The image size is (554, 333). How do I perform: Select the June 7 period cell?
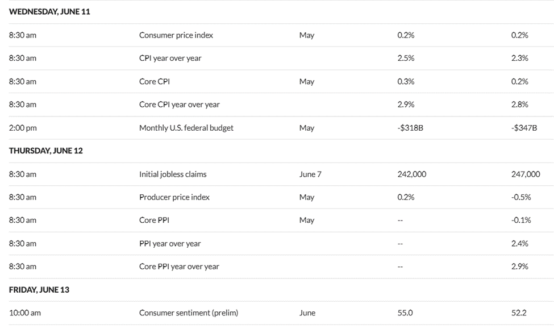310,174
